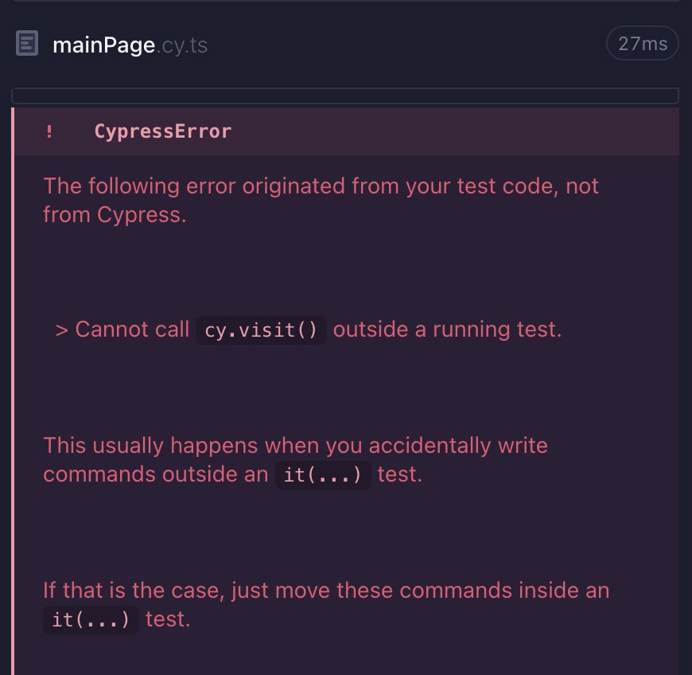Image resolution: width=692 pixels, height=675 pixels.
Task: Click the empty runnable bar above the error
Action: point(345,96)
